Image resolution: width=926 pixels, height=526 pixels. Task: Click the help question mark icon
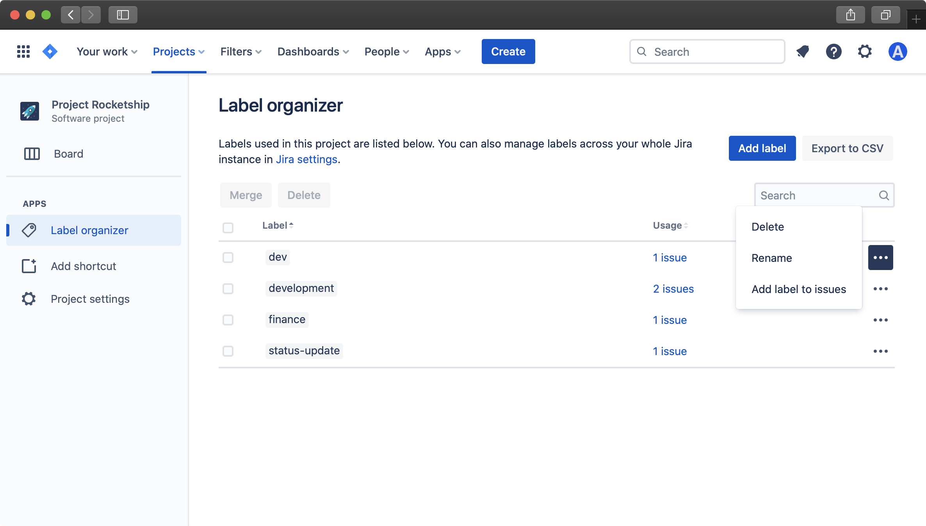[834, 52]
